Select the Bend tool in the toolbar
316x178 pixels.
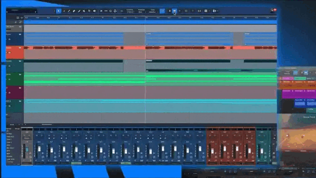click(x=89, y=11)
